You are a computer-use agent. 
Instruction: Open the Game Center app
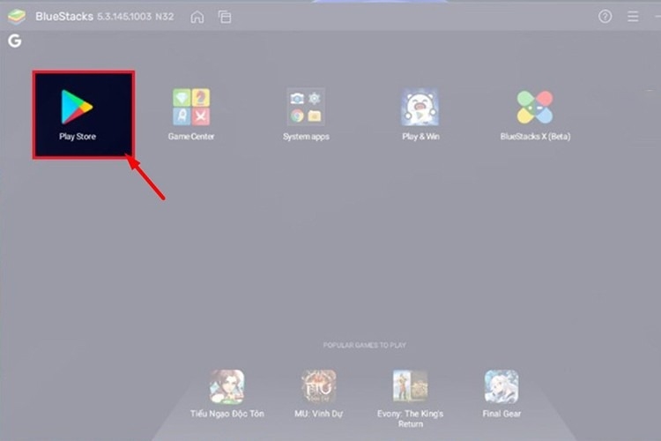(191, 108)
